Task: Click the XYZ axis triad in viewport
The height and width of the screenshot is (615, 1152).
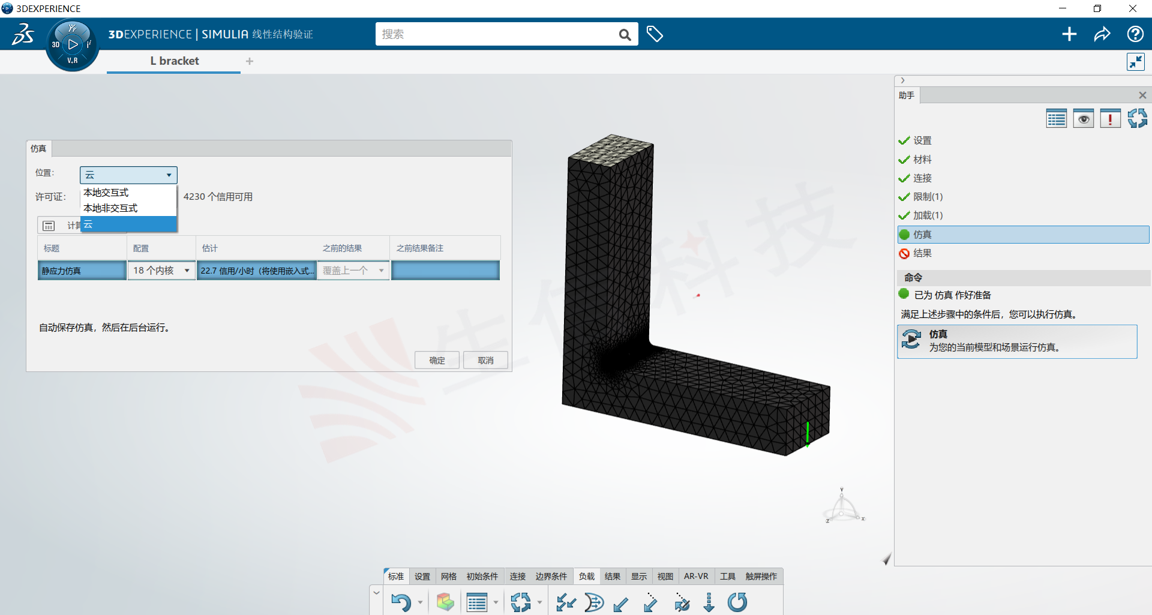Action: point(844,506)
